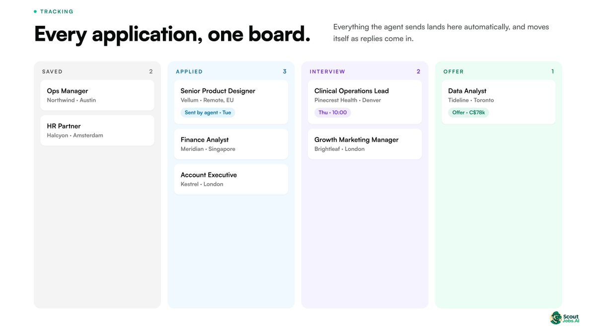Click the 'Sent by agent • Tue' badge

coord(208,113)
